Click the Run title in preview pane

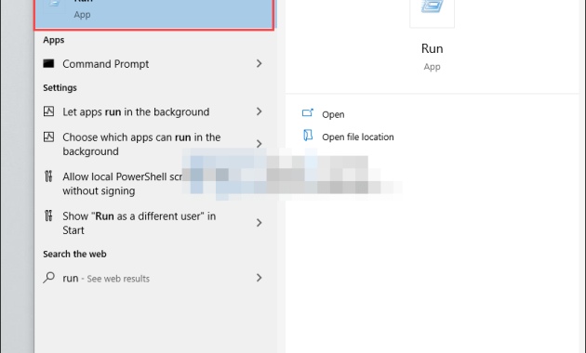(432, 48)
